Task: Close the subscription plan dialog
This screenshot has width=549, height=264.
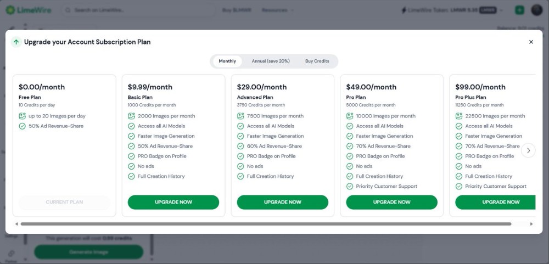Action: [531, 42]
